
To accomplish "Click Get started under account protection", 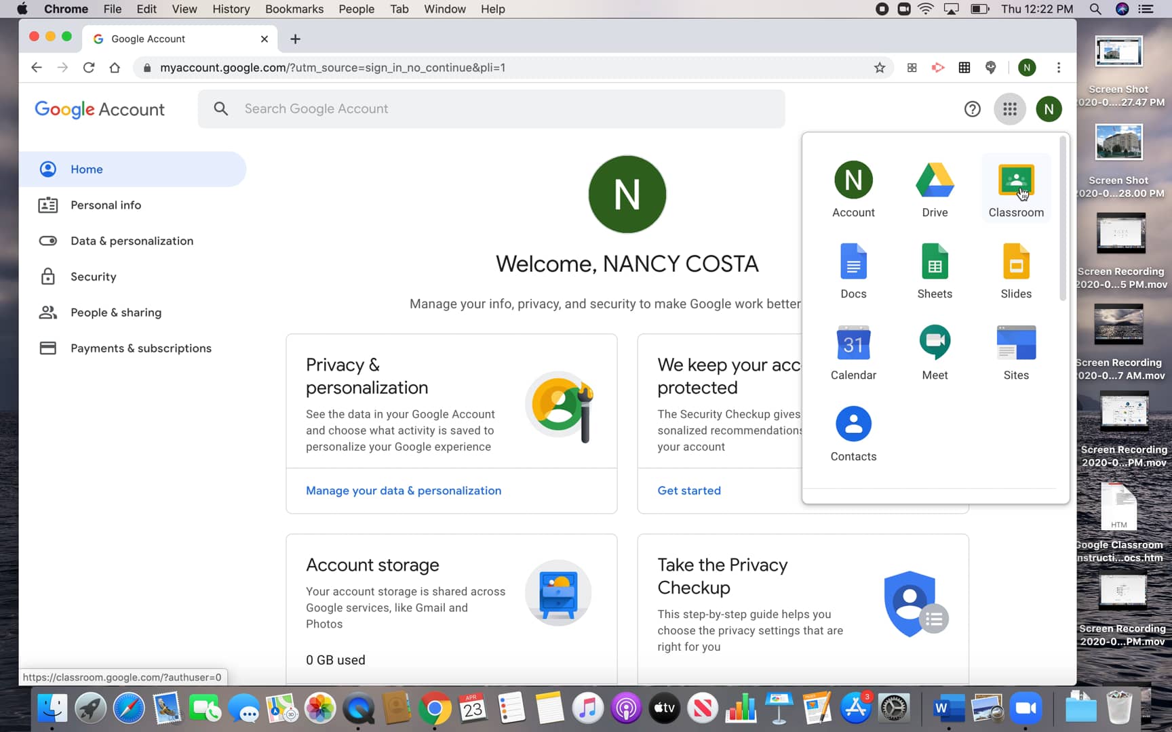I will (x=688, y=490).
